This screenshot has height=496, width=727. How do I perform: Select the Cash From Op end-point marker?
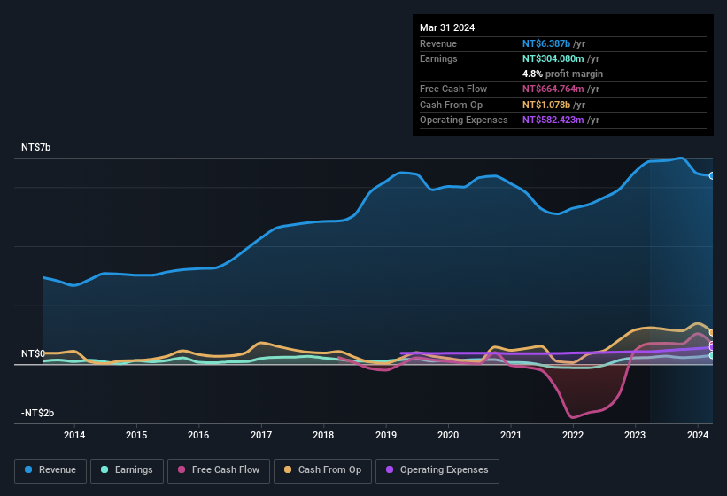coord(712,332)
